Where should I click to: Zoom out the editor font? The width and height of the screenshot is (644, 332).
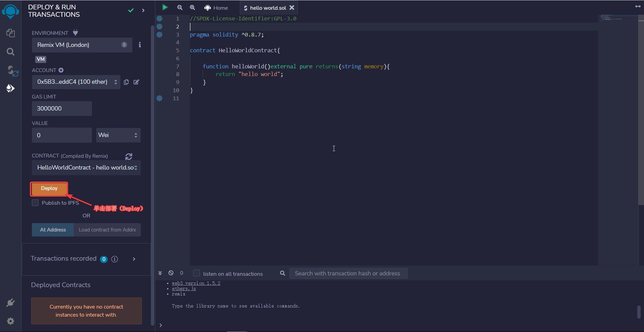[180, 7]
